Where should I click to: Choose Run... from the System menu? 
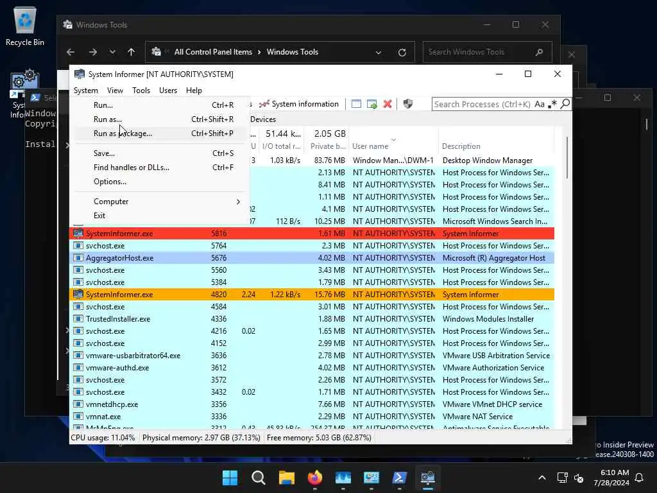(160, 105)
